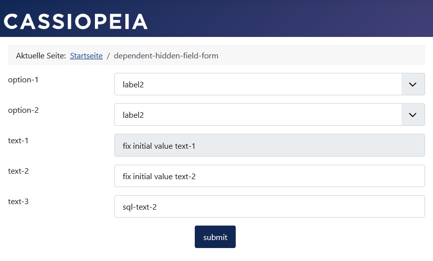Follow the Startseite breadcrumb link
Viewport: 433px width, 261px height.
(86, 55)
